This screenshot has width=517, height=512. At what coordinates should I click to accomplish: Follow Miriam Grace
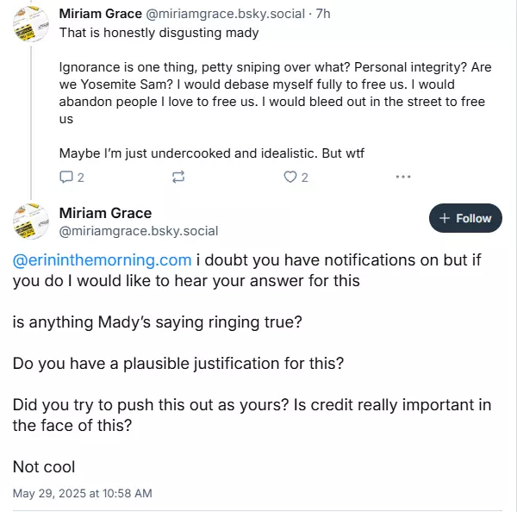465,218
